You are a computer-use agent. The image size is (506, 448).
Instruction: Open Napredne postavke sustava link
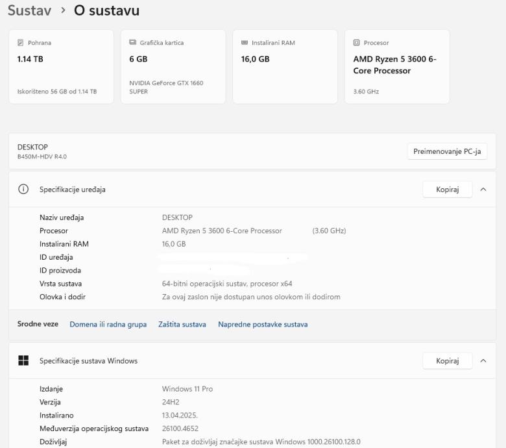point(263,325)
